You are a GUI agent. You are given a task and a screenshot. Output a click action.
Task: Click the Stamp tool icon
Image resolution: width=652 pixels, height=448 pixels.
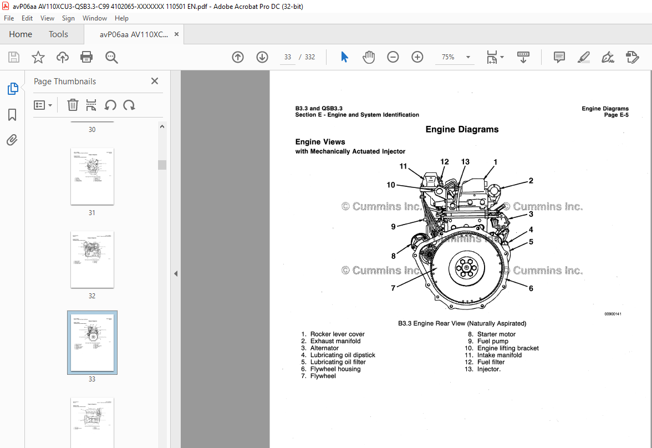click(632, 57)
